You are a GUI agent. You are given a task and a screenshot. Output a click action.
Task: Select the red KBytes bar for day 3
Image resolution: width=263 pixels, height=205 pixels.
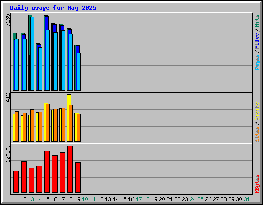pyautogui.click(x=31, y=180)
